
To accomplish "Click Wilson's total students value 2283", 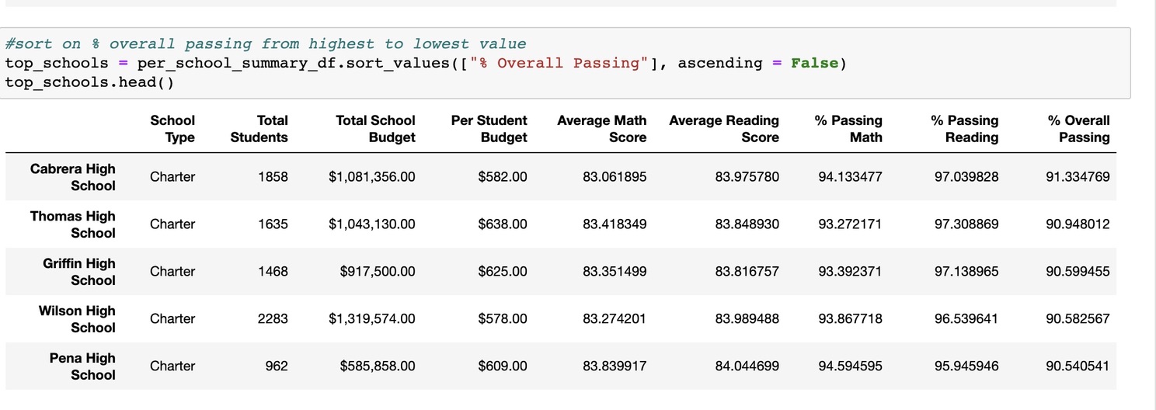I will point(273,319).
